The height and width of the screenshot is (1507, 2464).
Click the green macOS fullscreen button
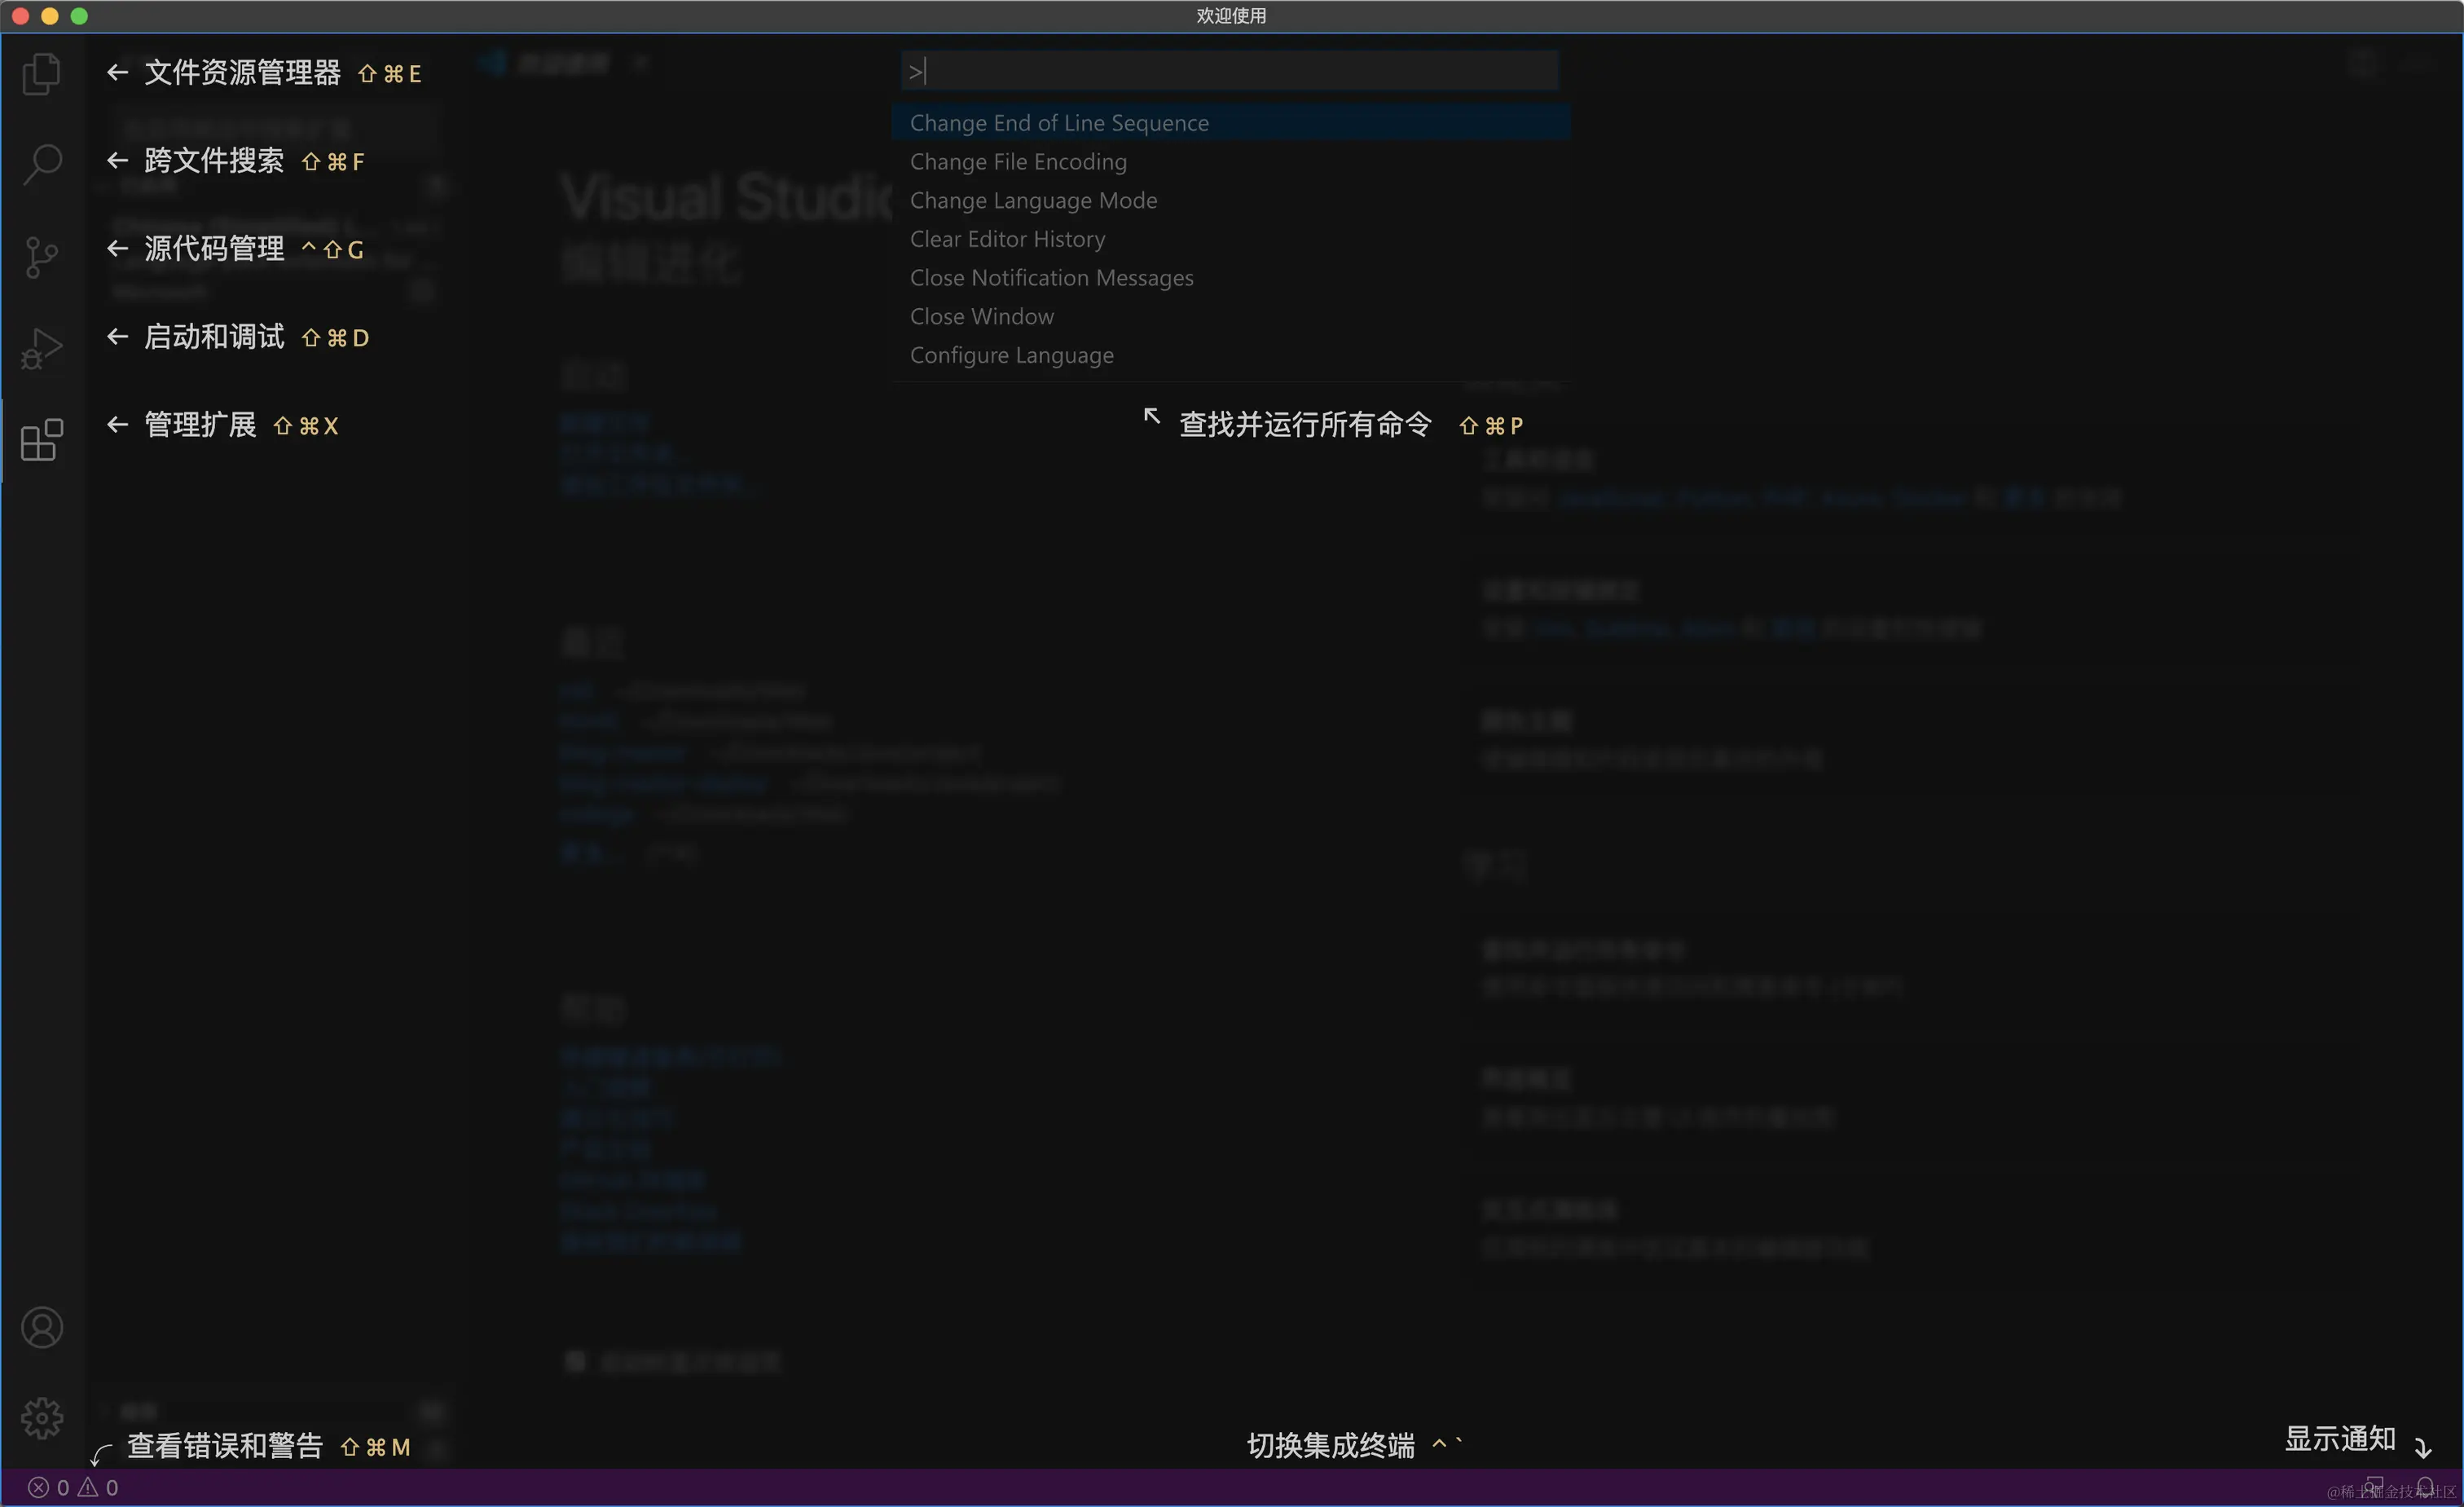(79, 16)
